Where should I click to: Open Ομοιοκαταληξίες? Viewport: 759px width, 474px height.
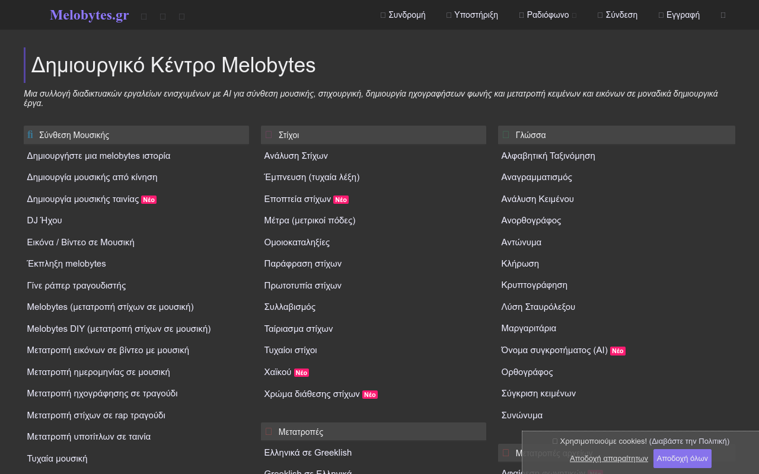297,242
